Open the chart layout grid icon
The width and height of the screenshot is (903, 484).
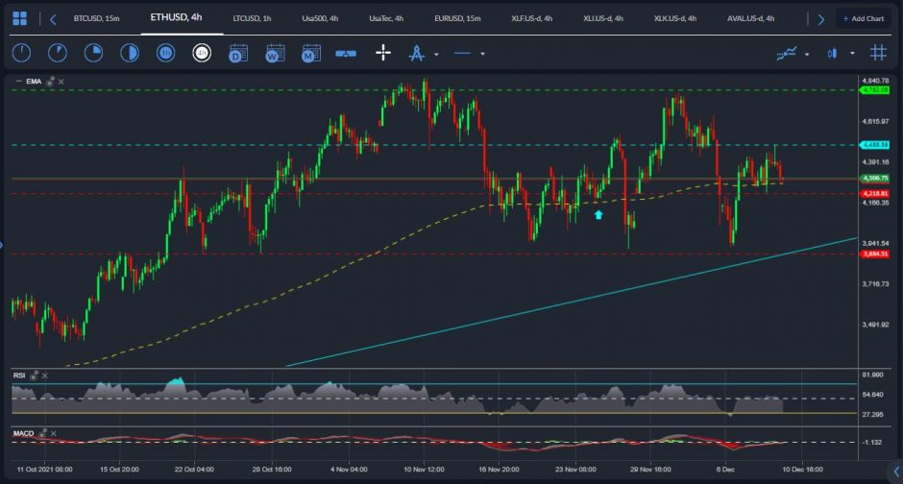click(19, 18)
